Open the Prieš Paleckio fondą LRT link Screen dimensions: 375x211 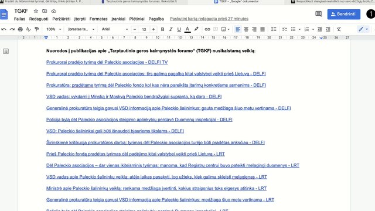coord(135,154)
